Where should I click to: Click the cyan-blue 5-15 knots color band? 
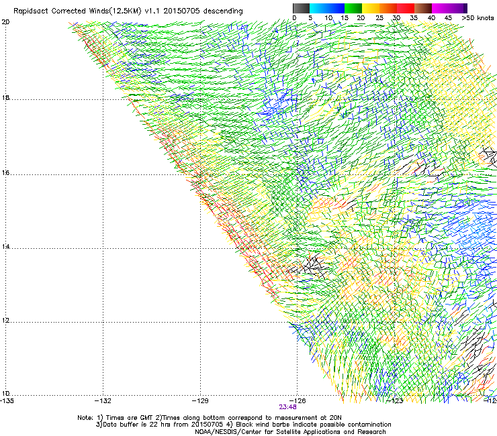point(327,8)
